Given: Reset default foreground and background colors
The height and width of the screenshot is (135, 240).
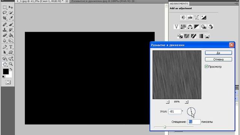Looking at the screenshot, I should tap(3, 76).
